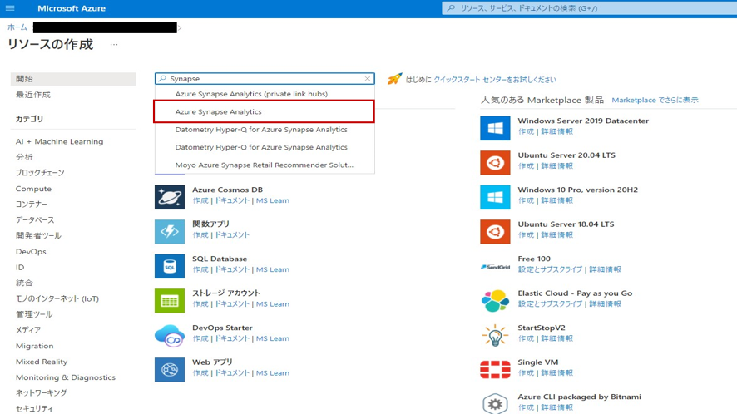Open the ID category
The height and width of the screenshot is (414, 737).
(x=20, y=267)
